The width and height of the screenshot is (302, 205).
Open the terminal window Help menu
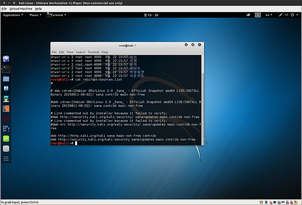105,52
